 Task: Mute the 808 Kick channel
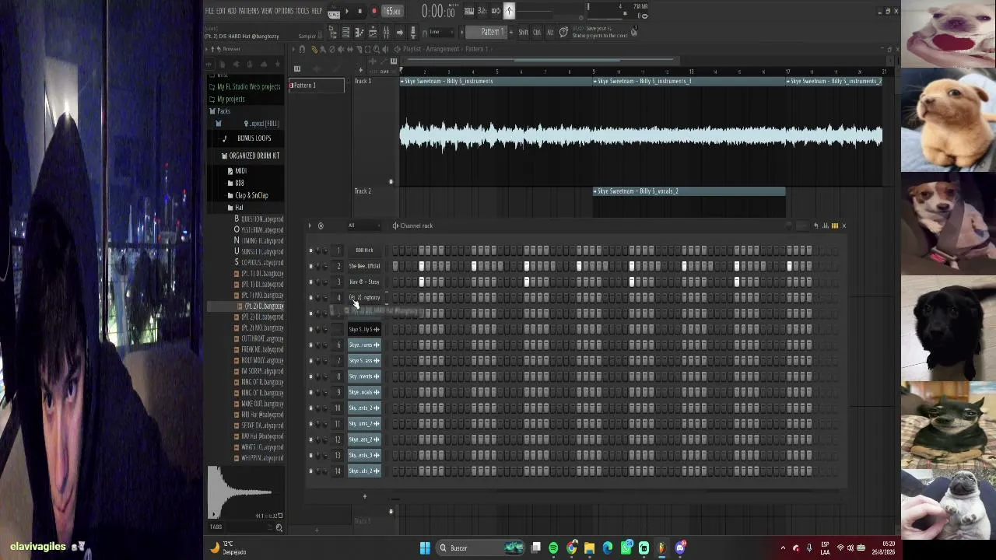(x=310, y=250)
